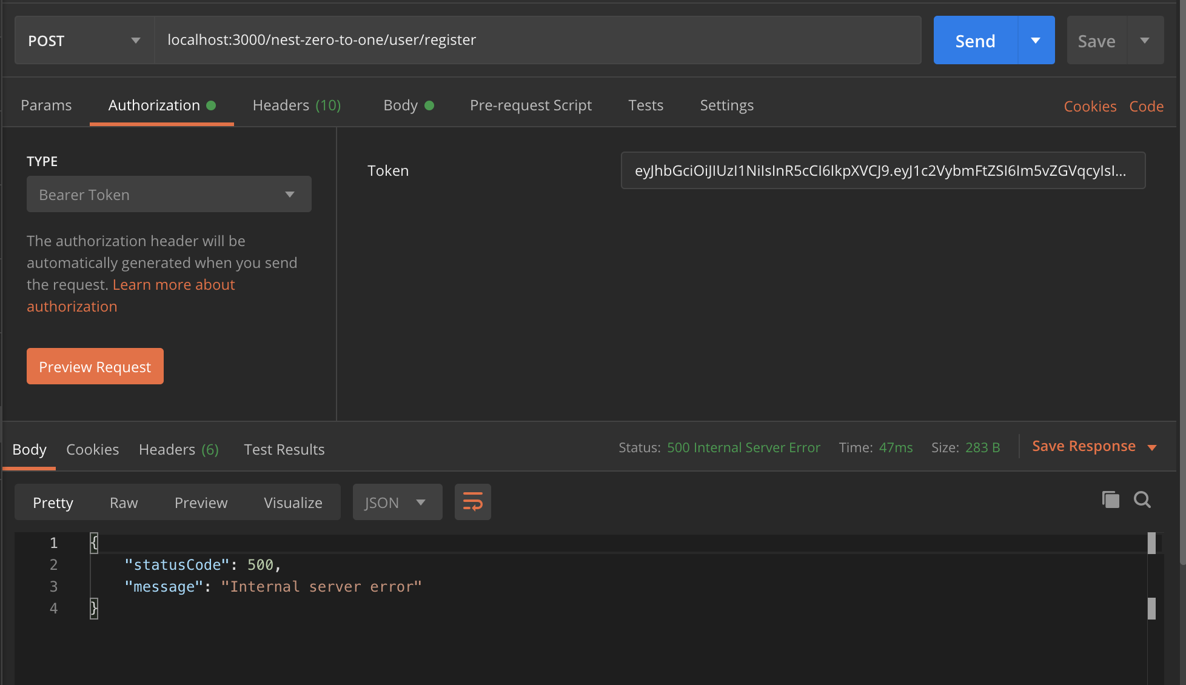Change the JSON response format dropdown
The image size is (1186, 685).
tap(397, 503)
